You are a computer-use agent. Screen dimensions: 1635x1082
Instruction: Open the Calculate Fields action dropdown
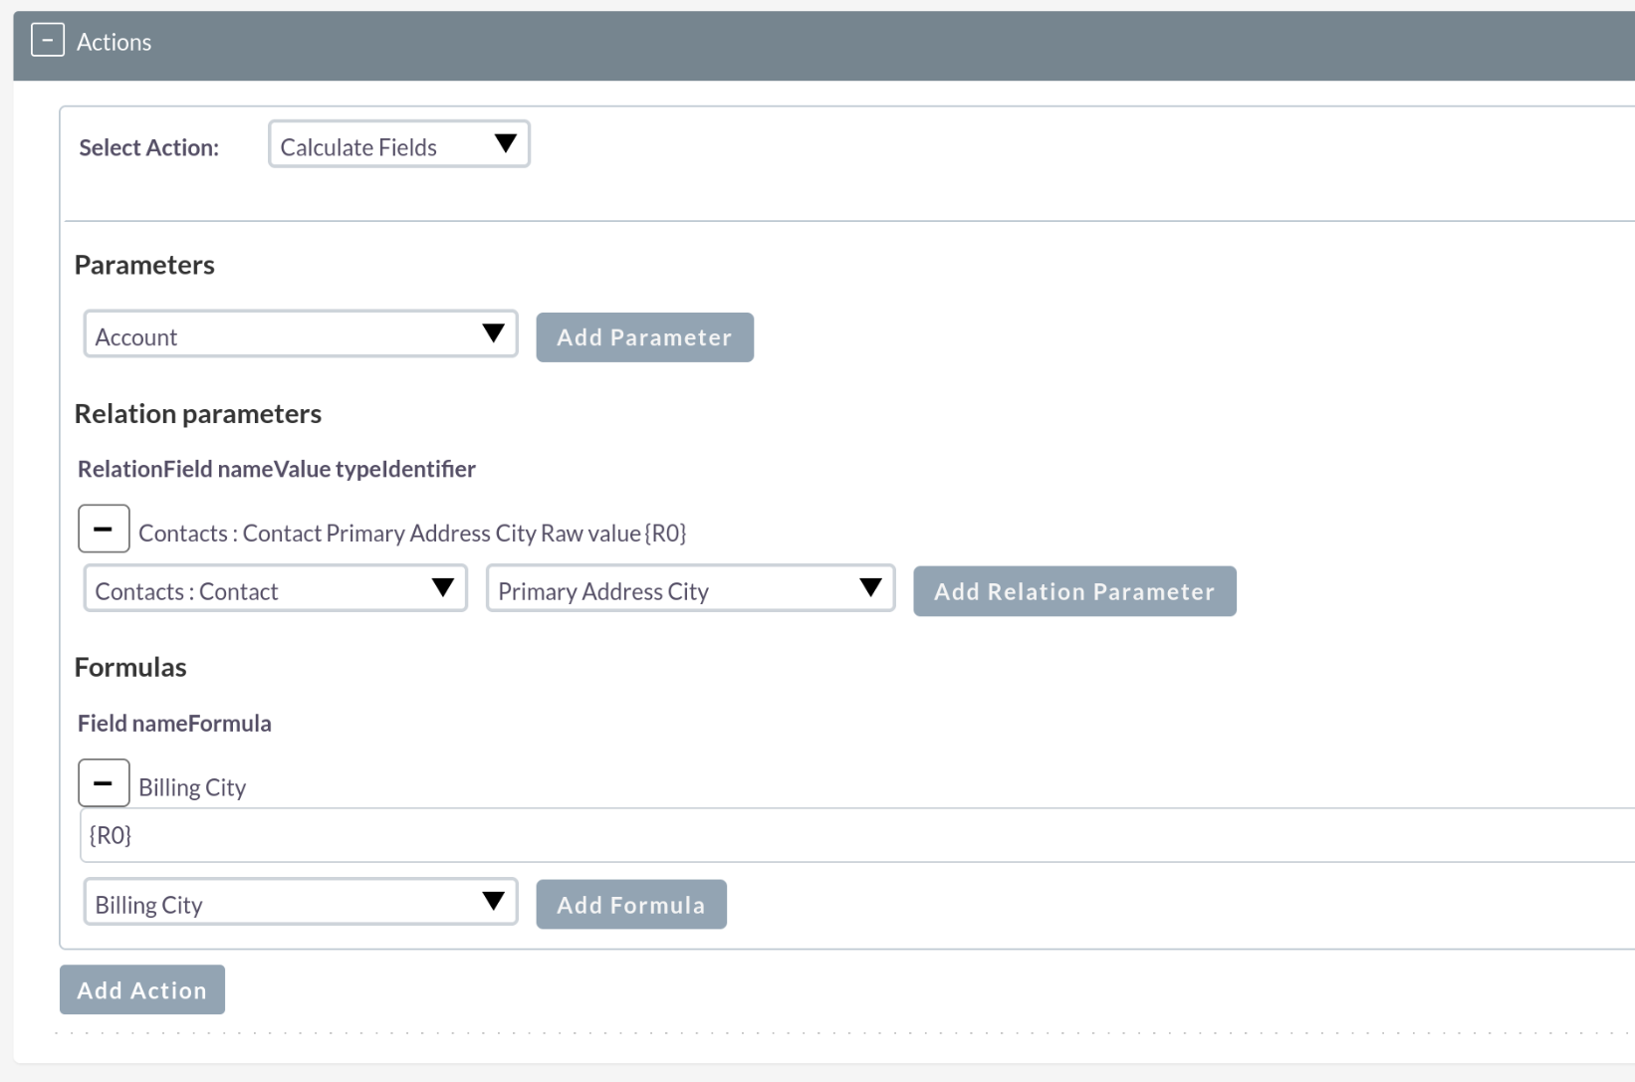pos(398,145)
